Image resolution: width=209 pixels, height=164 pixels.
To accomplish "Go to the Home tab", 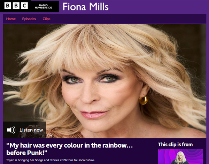I will 11,19.
